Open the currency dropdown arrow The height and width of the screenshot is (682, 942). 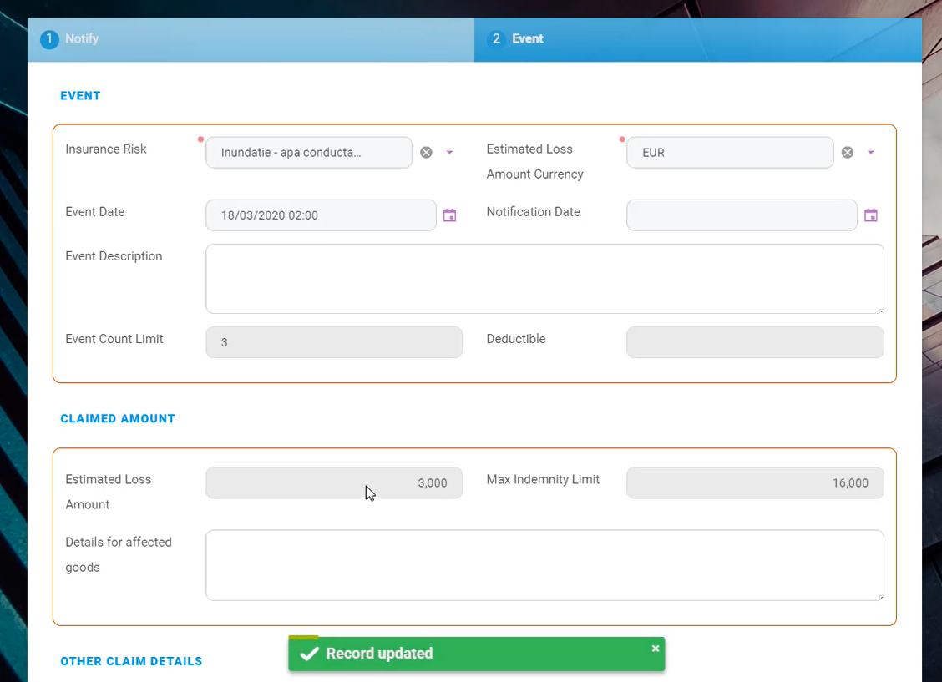870,153
